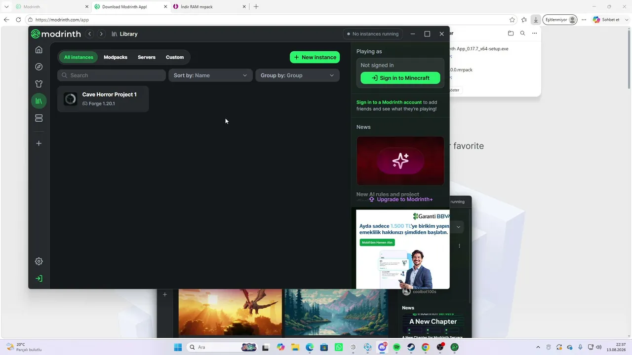Select the Custom filter
Screen dimensions: 632x355
point(175,57)
